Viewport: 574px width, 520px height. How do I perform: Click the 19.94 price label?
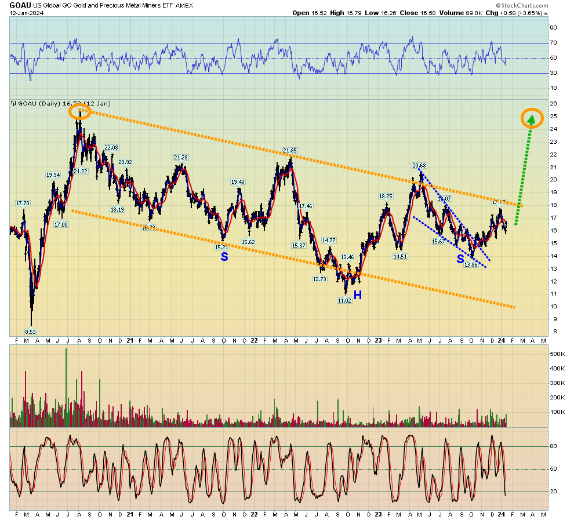[53, 175]
